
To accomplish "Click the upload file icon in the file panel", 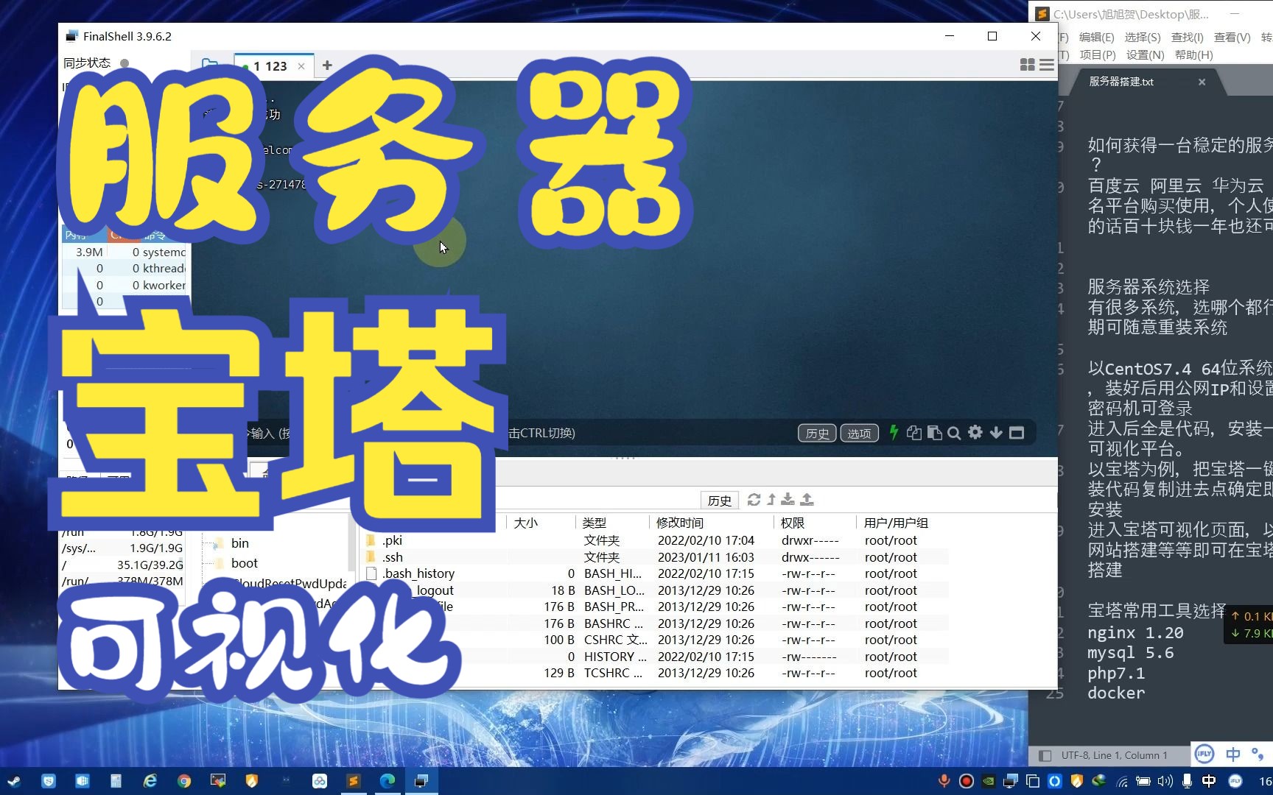I will click(x=807, y=500).
